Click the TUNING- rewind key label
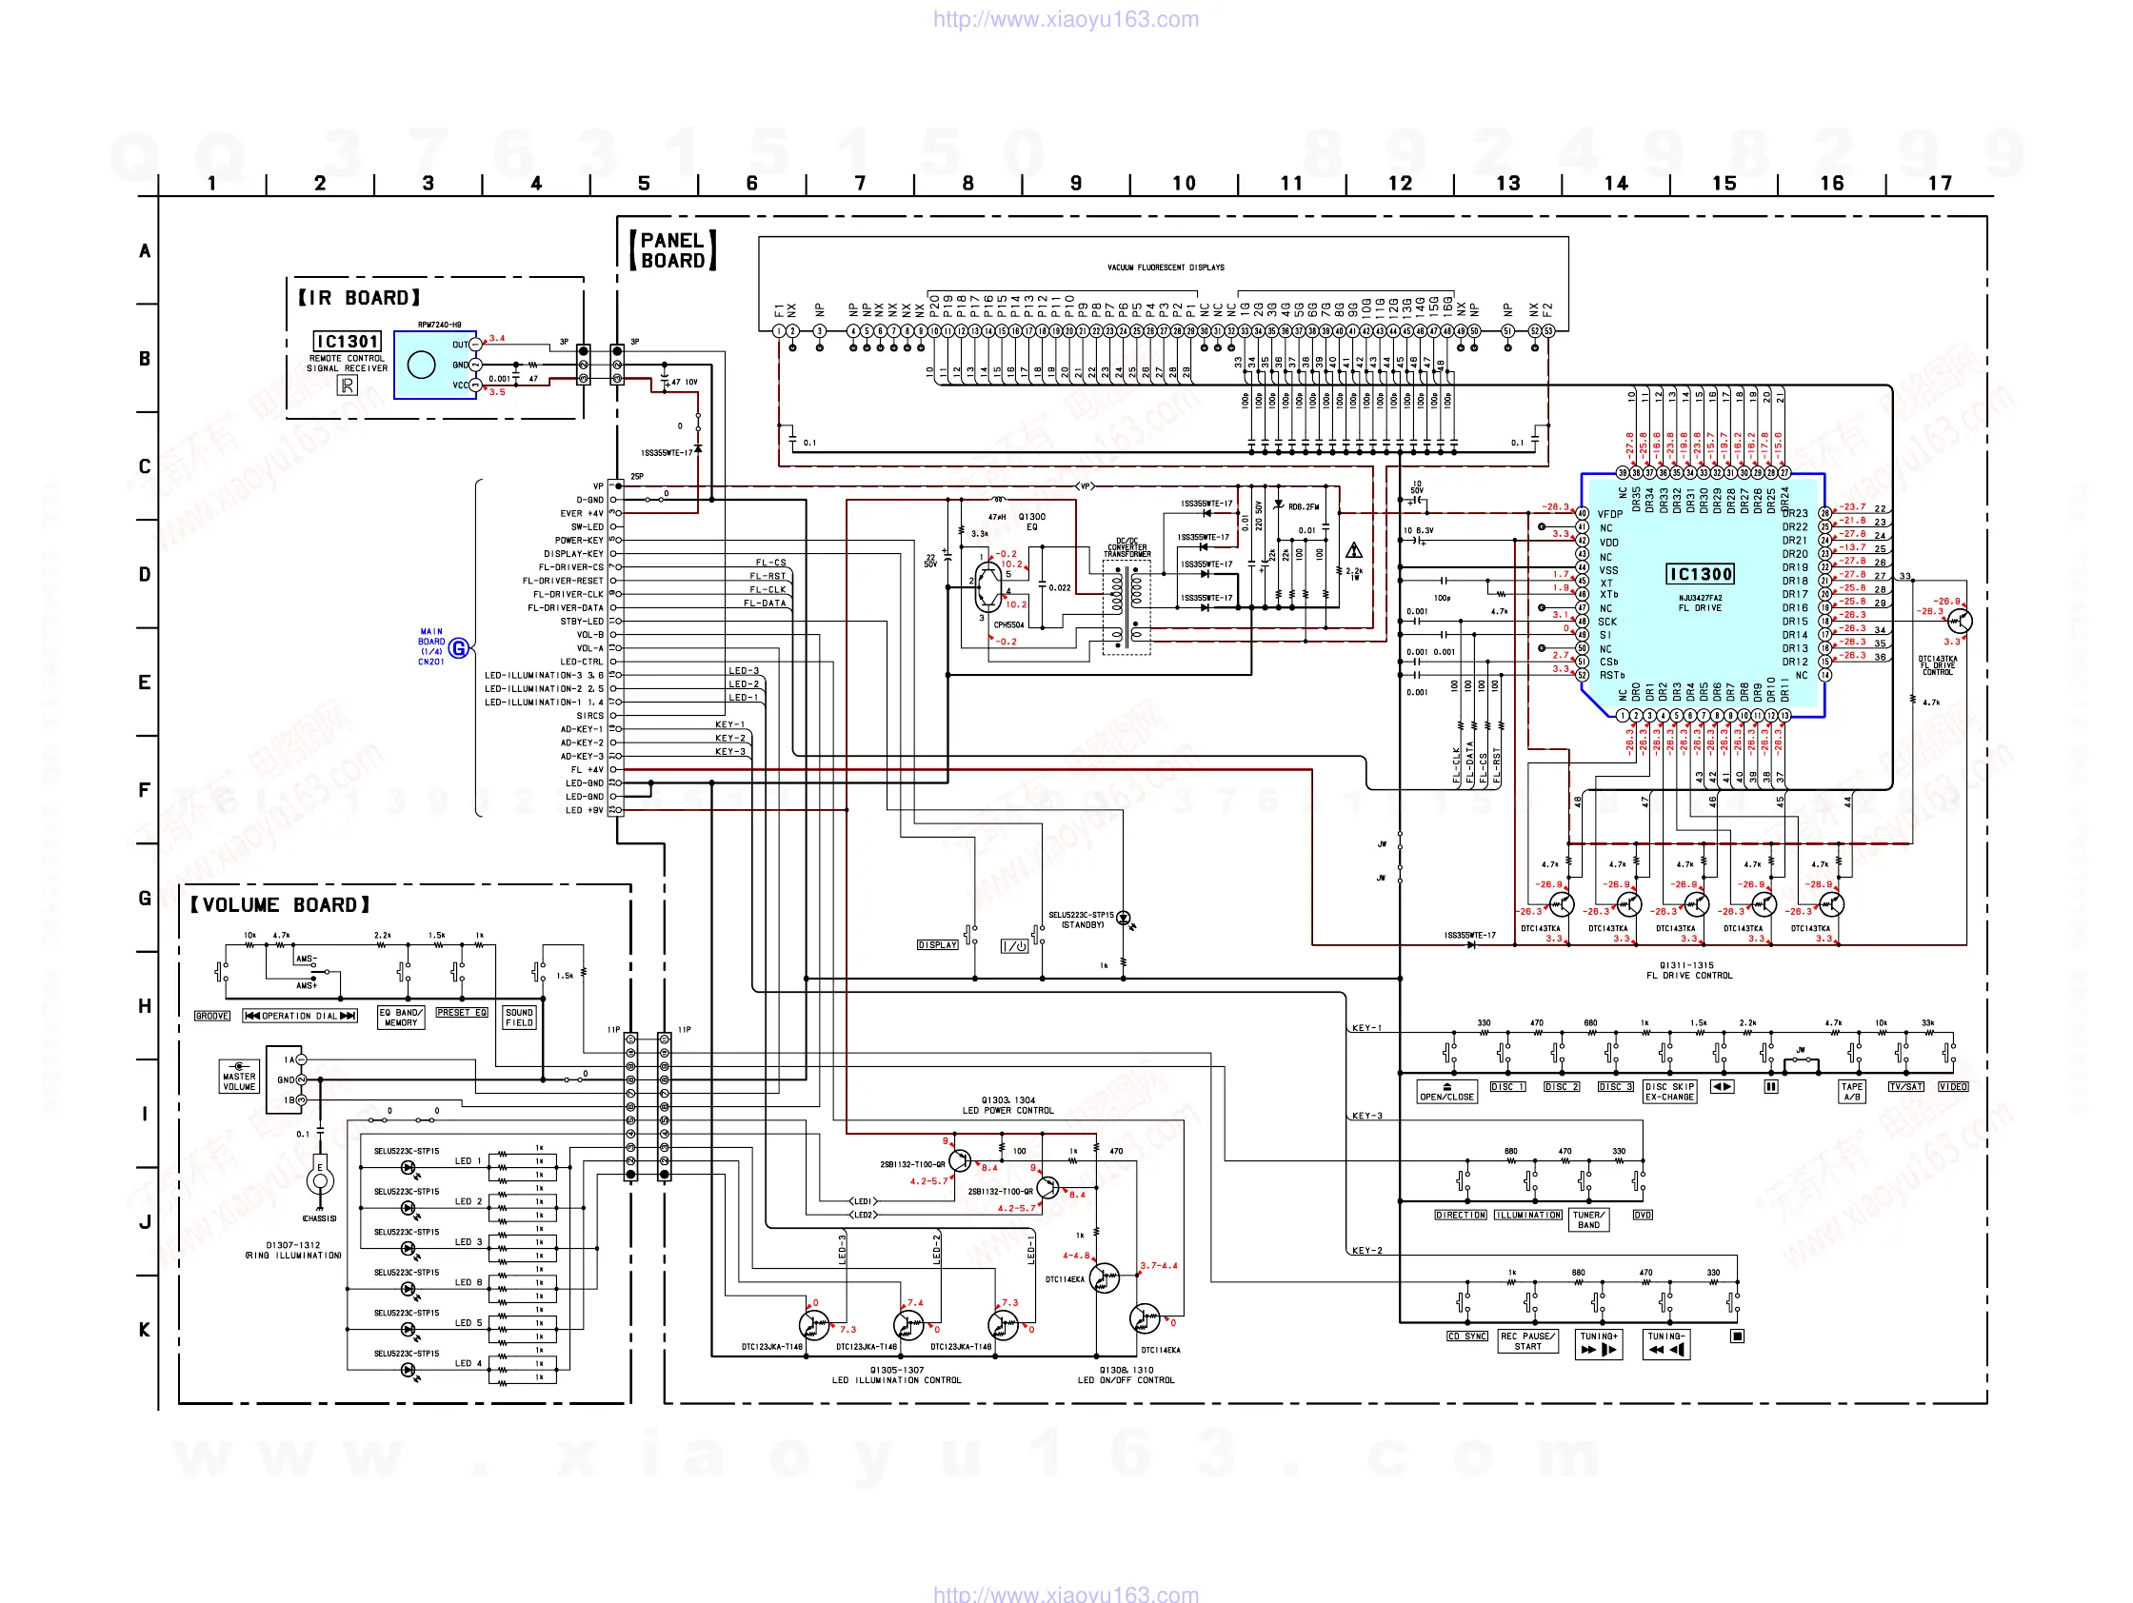The image size is (2133, 1603). [x=1666, y=1344]
